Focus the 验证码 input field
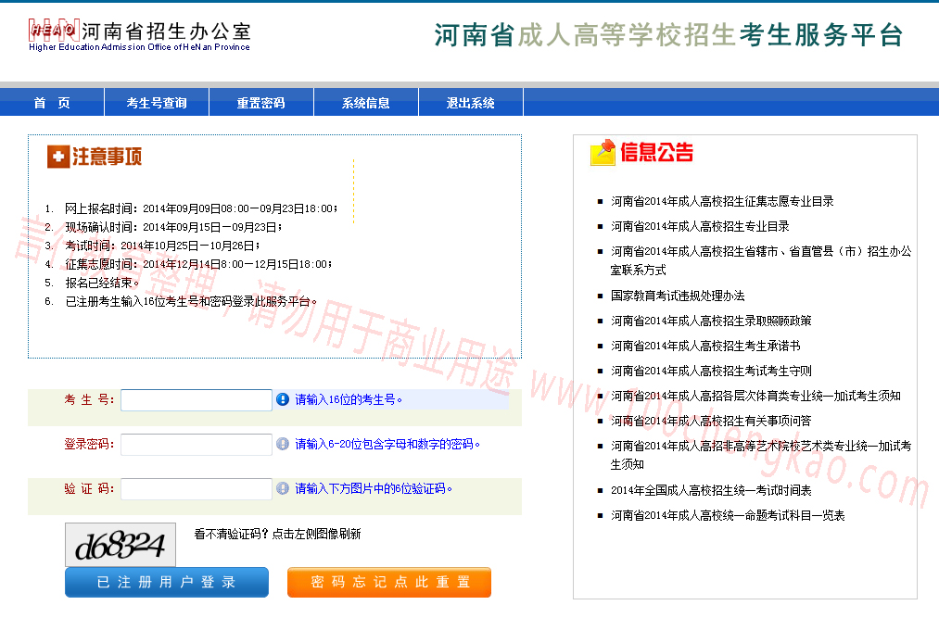Viewport: 939px width, 643px height. (197, 488)
